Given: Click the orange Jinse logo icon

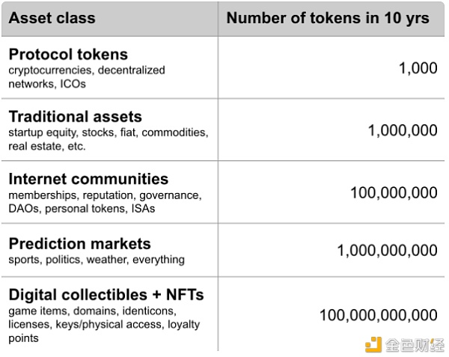Looking at the screenshot, I should (x=373, y=345).
